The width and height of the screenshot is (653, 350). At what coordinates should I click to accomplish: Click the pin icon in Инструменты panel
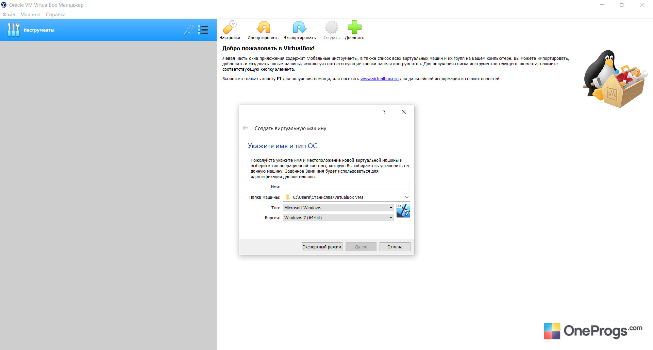189,30
